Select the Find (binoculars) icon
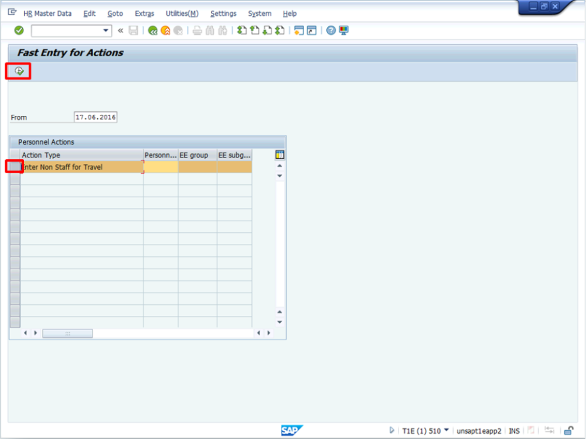 209,30
